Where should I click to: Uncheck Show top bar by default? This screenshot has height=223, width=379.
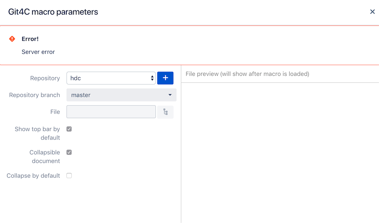69,129
